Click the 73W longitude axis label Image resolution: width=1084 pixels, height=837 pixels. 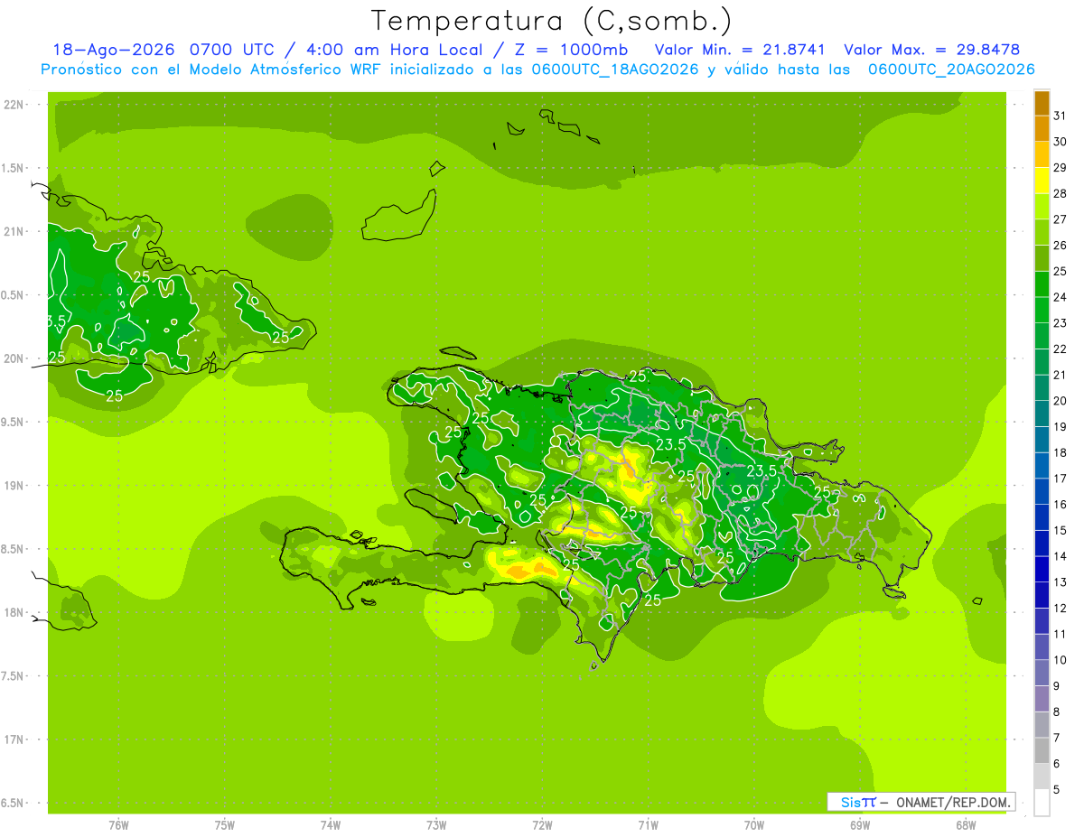[x=436, y=825]
